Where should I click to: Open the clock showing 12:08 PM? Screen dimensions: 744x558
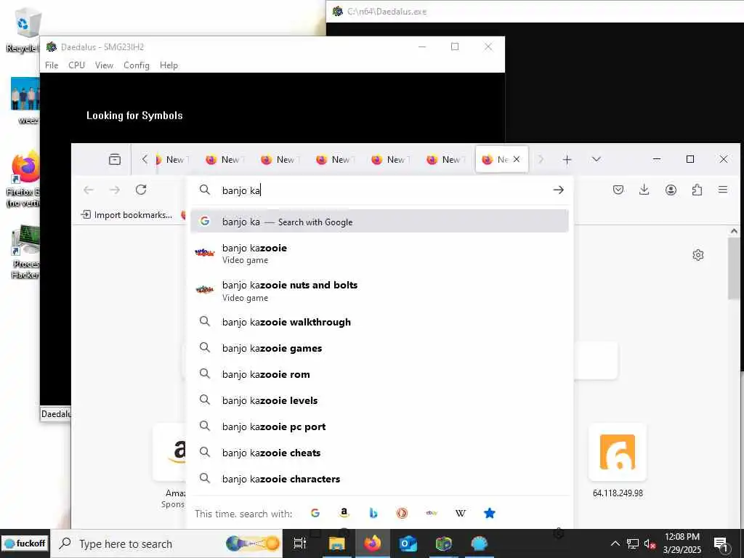point(682,543)
